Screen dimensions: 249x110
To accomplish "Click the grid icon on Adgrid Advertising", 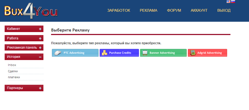I will [193, 53].
